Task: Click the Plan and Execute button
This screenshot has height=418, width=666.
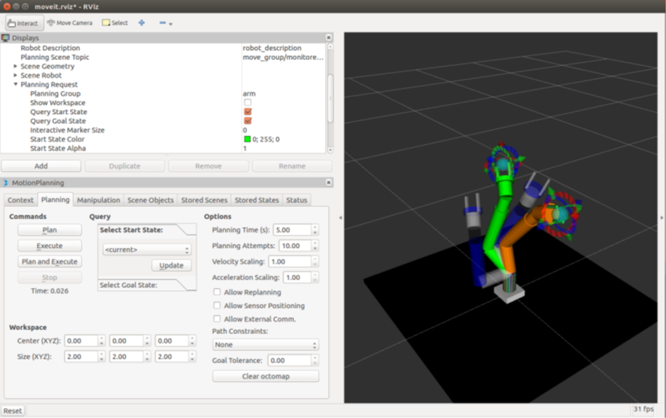Action: point(50,262)
